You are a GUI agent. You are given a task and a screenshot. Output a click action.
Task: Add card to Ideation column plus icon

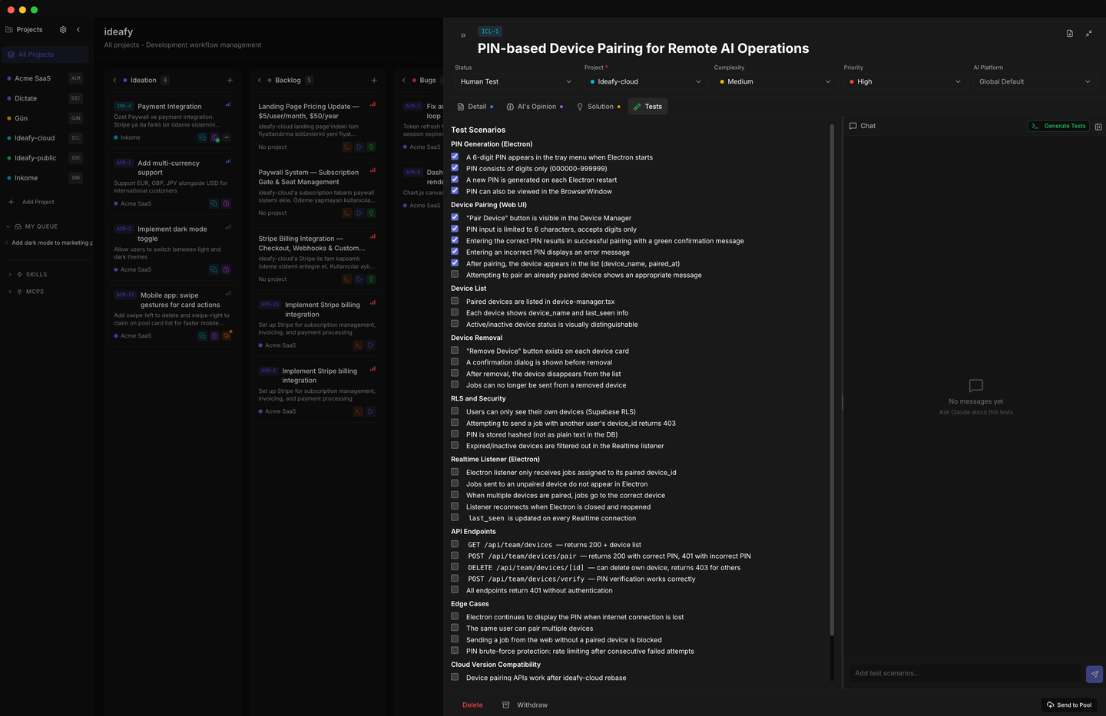[230, 81]
